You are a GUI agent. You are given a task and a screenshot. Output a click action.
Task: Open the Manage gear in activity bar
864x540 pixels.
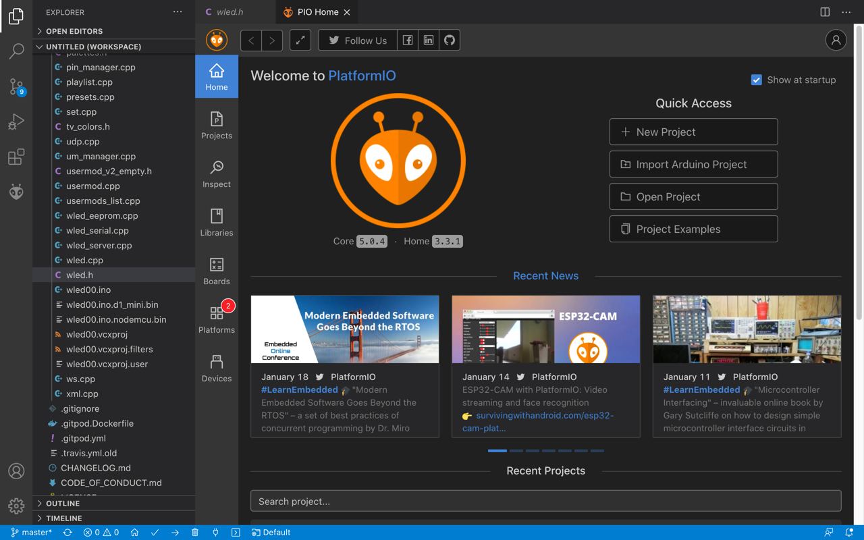pyautogui.click(x=16, y=506)
